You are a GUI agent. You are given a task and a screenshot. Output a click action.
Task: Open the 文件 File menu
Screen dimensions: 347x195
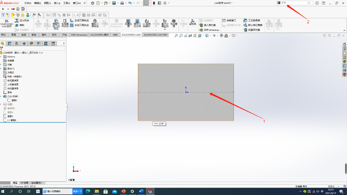coord(28,3)
